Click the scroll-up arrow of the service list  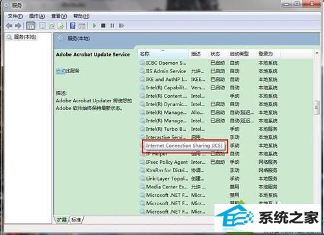[x=317, y=53]
